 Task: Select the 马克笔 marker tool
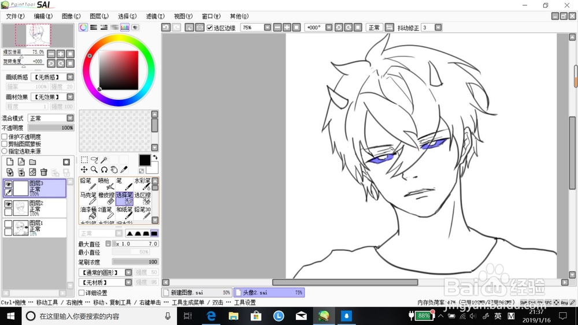[x=88, y=199]
